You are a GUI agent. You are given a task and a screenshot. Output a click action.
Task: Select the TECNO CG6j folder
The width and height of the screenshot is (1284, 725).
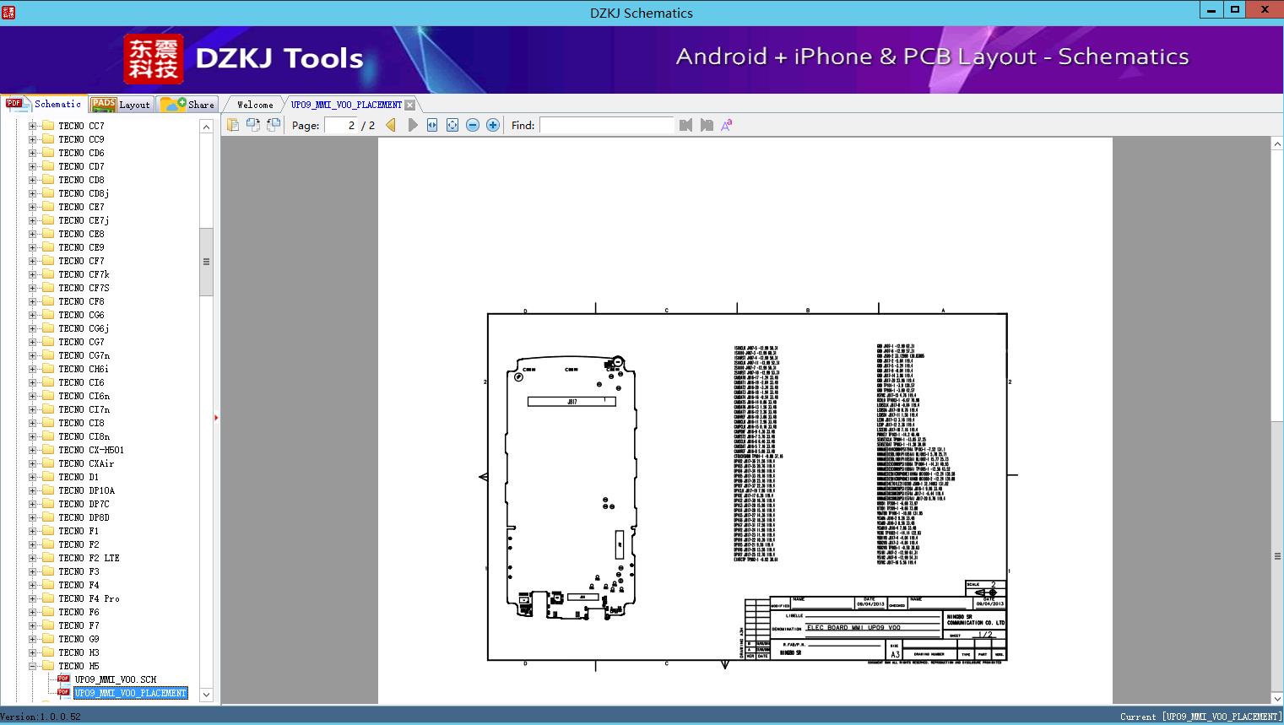point(84,328)
